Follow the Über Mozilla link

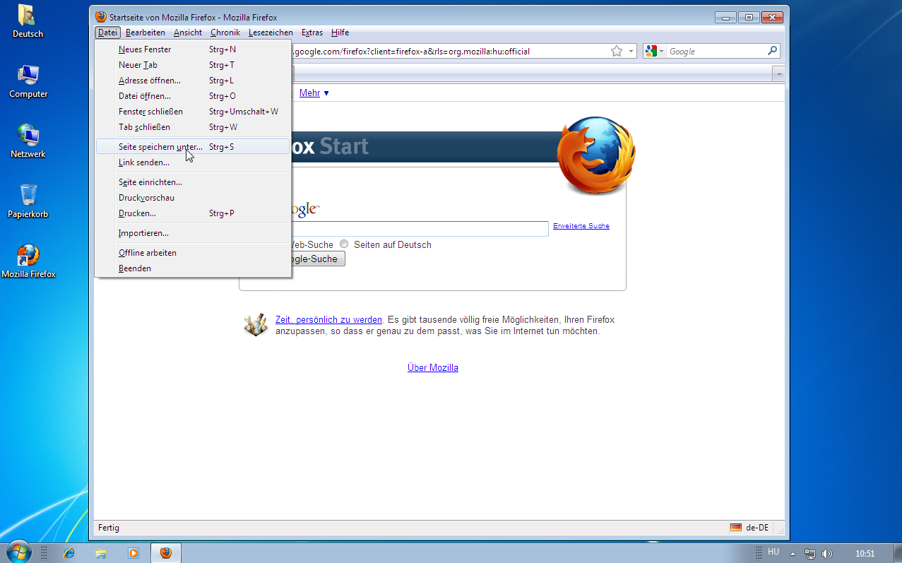pyautogui.click(x=433, y=368)
